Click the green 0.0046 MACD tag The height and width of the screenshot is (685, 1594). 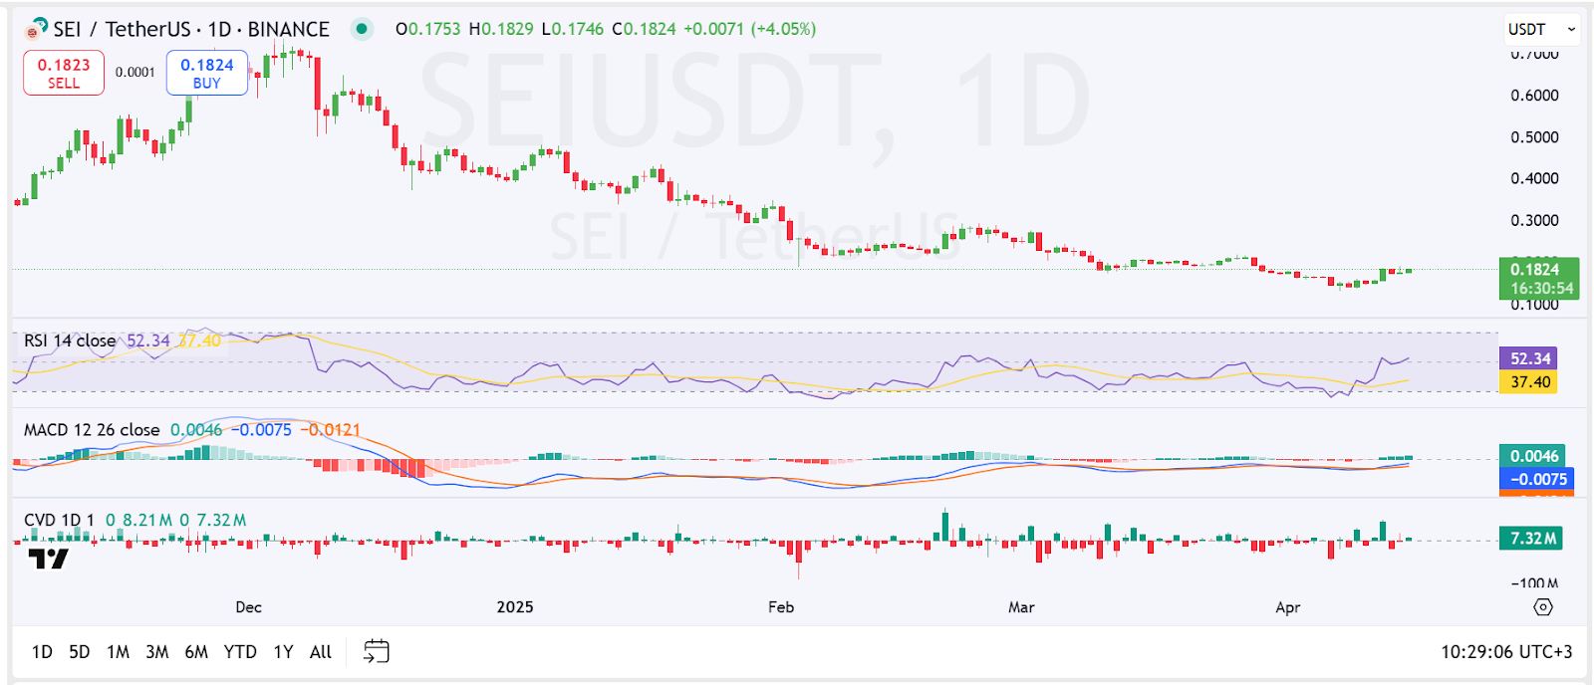(1533, 456)
